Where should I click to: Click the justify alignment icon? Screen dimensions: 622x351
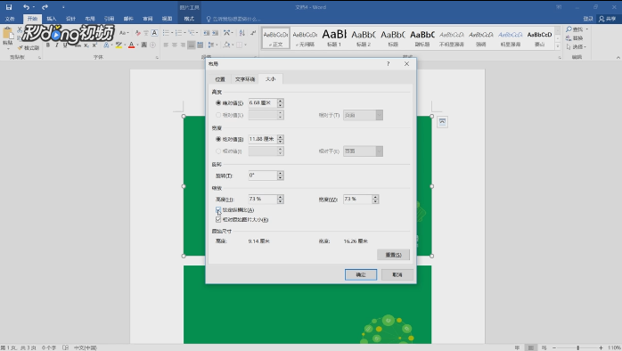pyautogui.click(x=192, y=45)
